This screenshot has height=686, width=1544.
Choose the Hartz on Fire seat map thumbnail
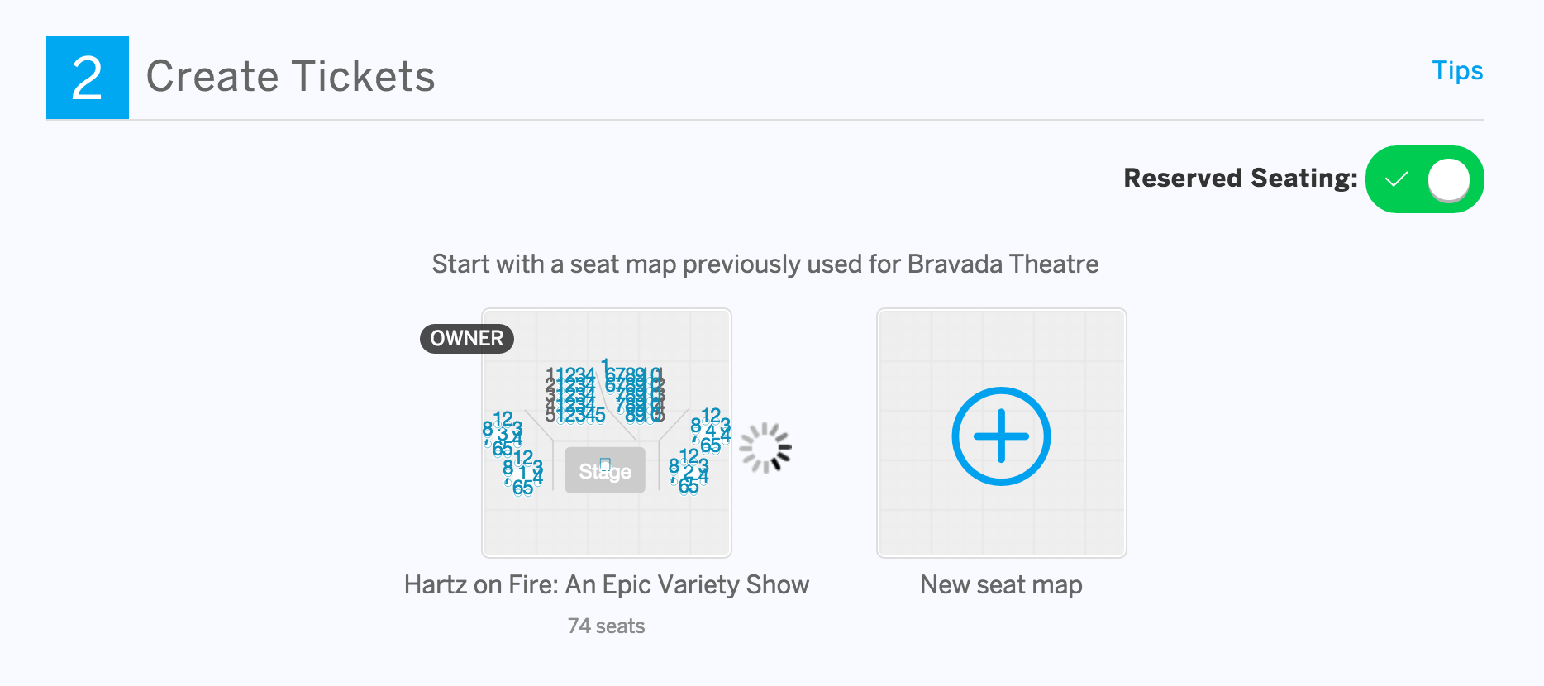coord(607,433)
